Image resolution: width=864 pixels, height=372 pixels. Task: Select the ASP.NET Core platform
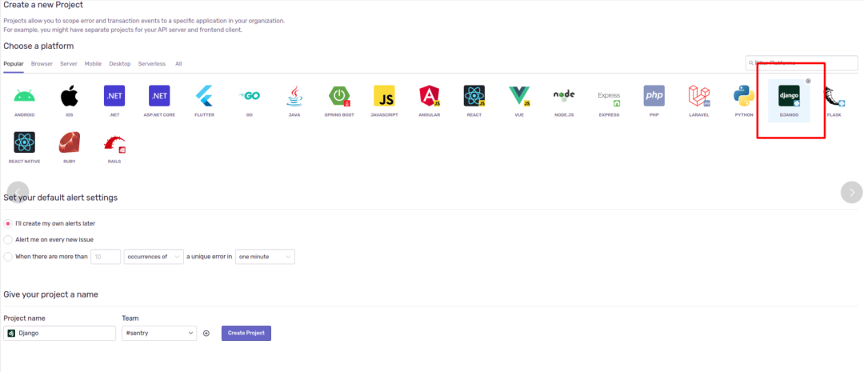click(x=159, y=96)
